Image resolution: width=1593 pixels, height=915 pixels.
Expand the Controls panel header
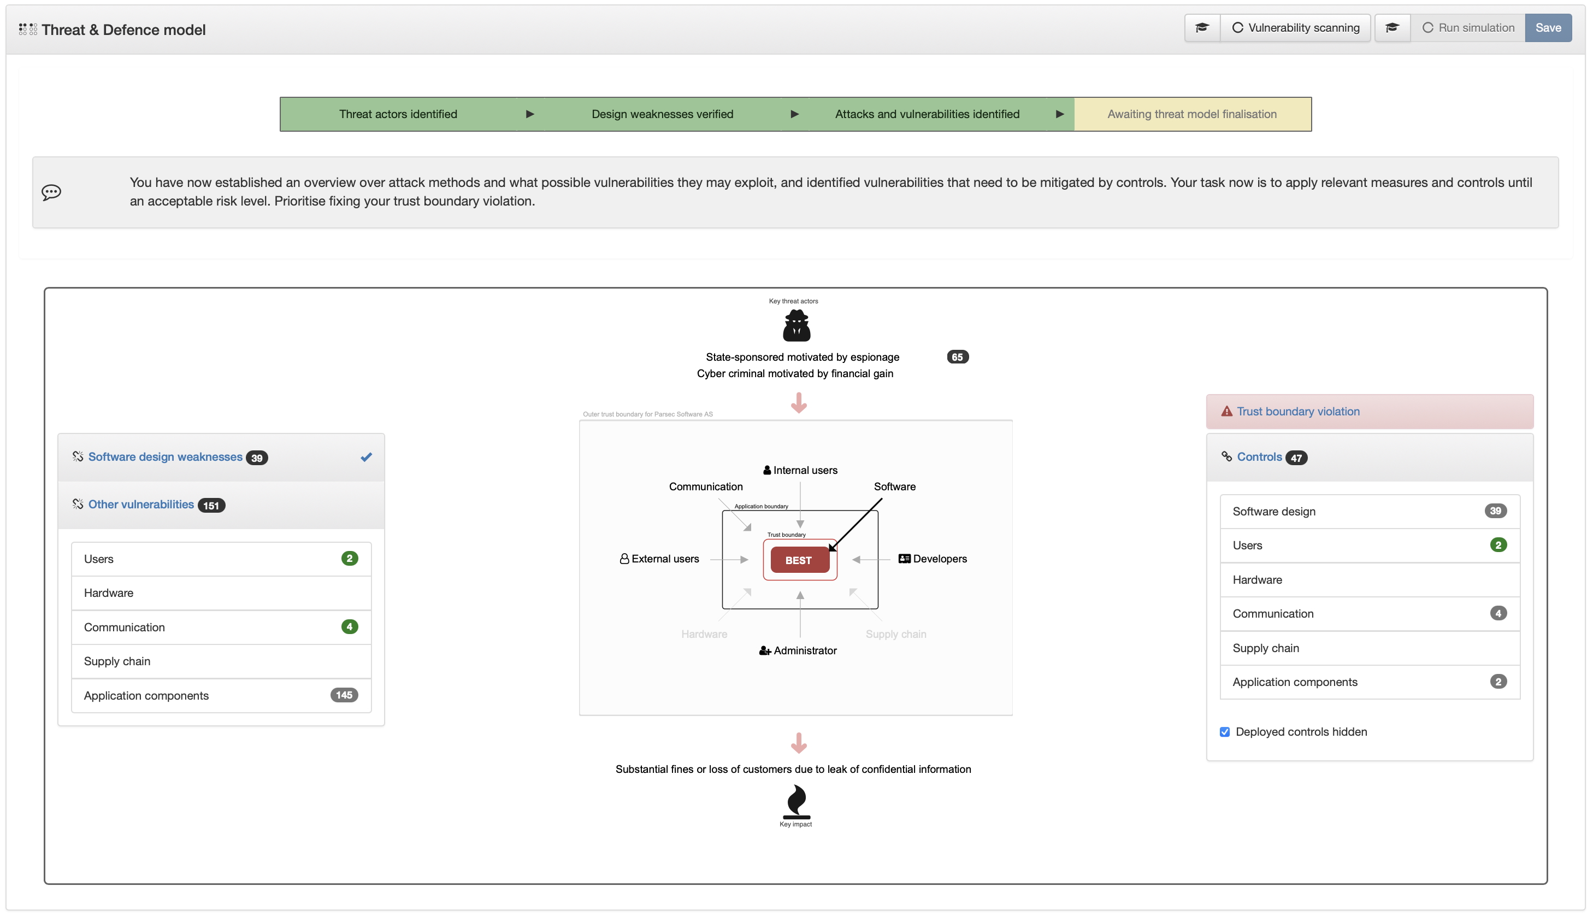(1259, 457)
